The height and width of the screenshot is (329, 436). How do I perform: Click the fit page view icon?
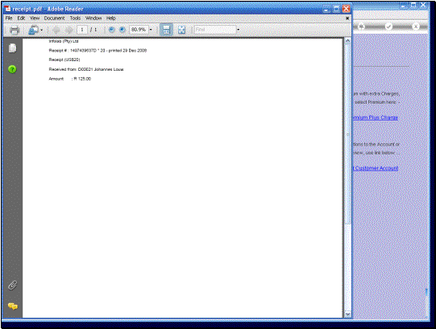tap(181, 30)
